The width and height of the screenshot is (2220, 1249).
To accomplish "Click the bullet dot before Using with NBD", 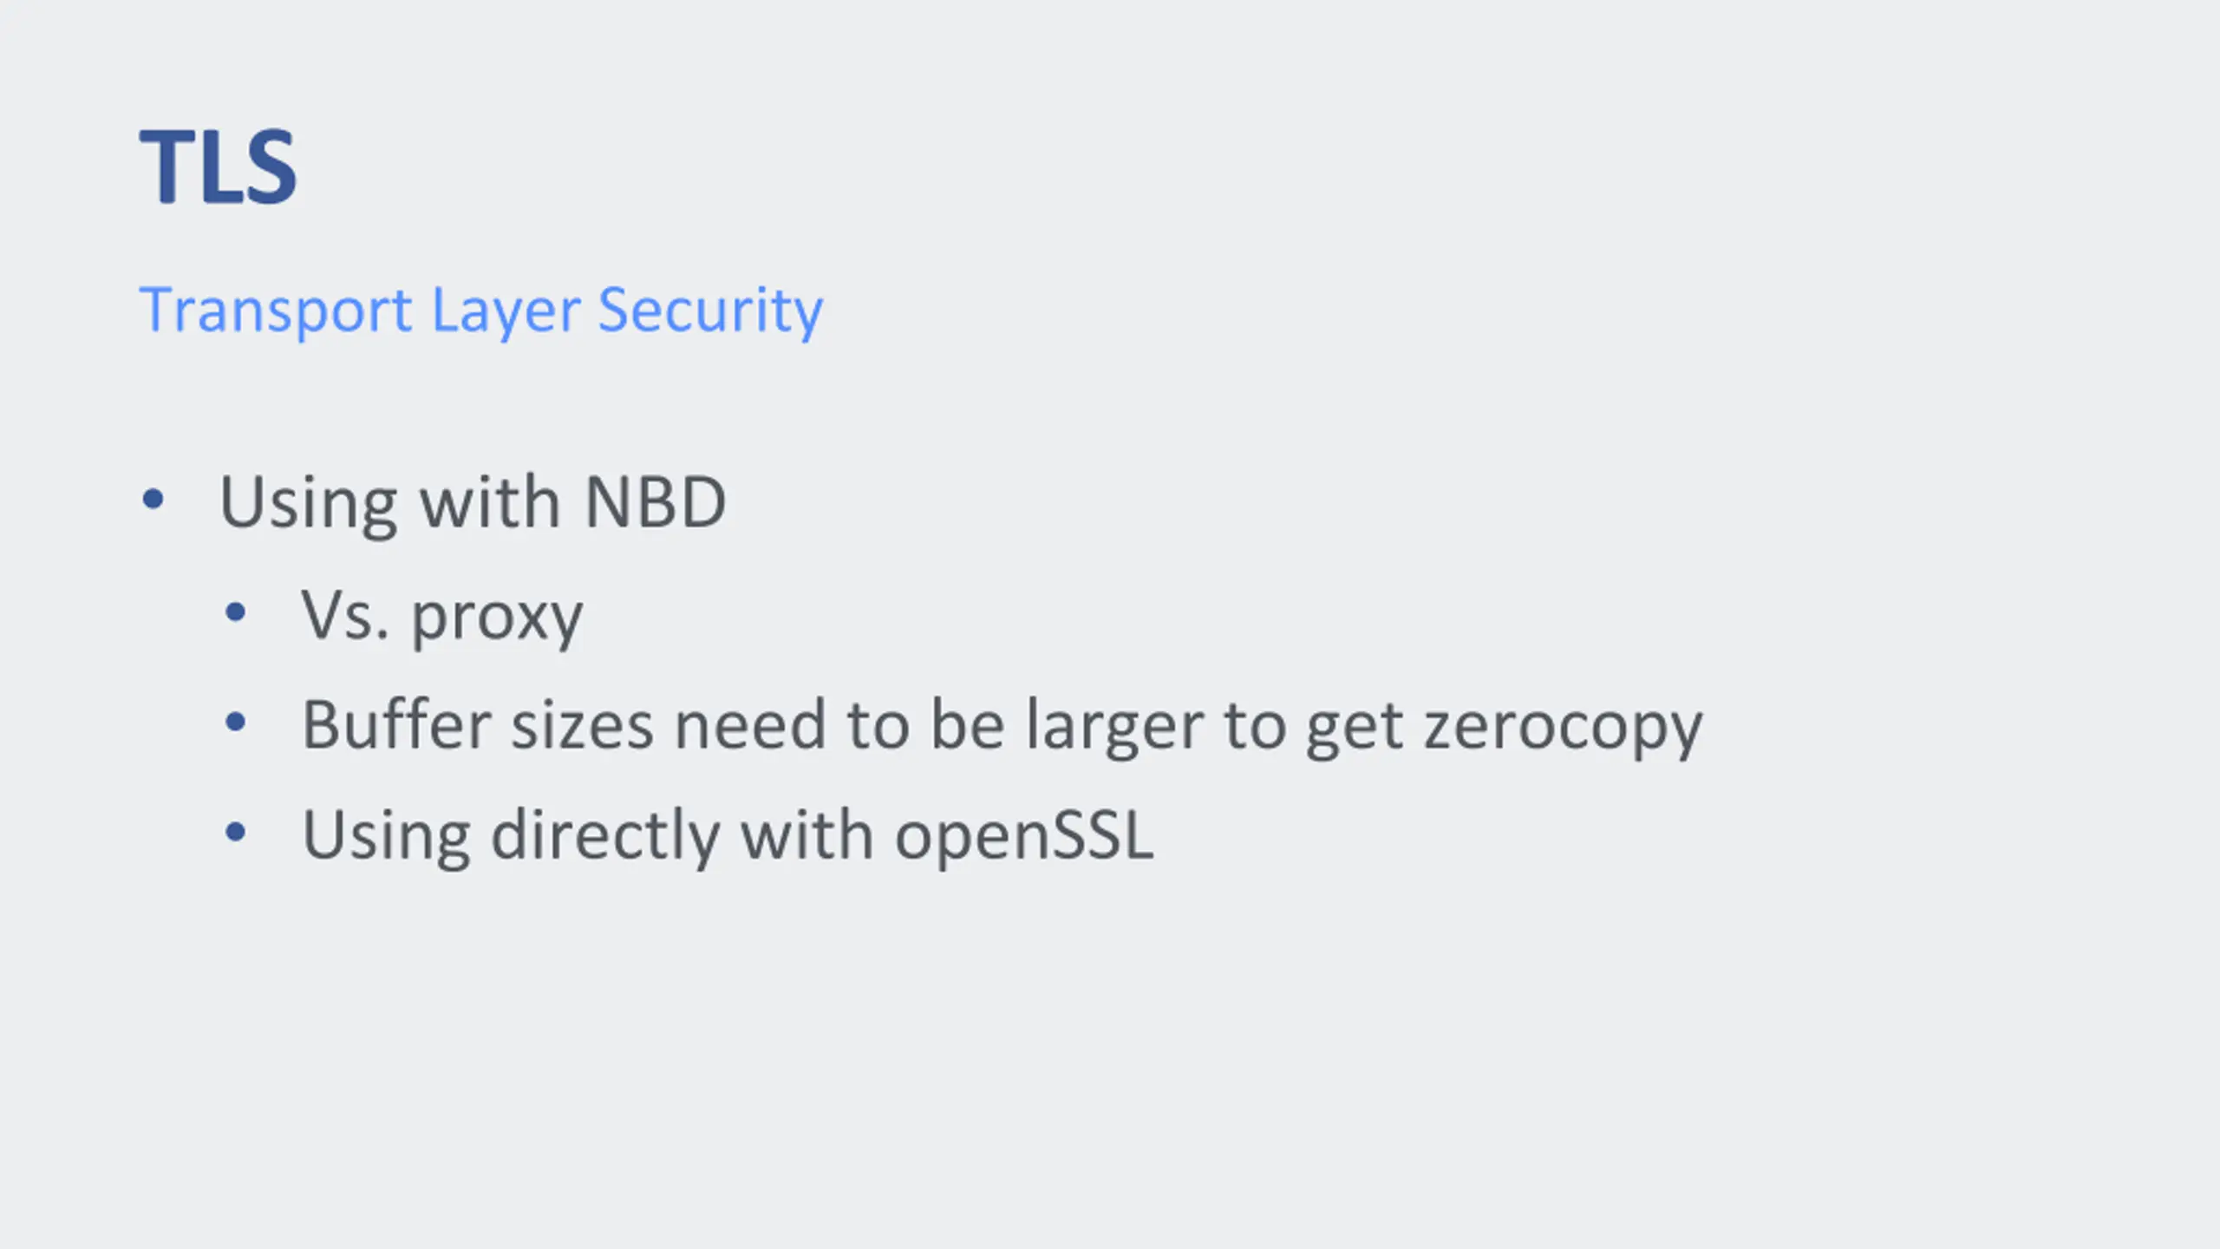I will tap(153, 499).
